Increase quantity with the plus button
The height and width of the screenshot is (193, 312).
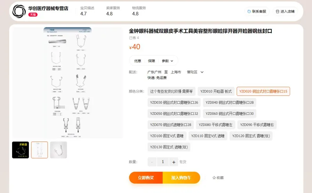(174, 162)
